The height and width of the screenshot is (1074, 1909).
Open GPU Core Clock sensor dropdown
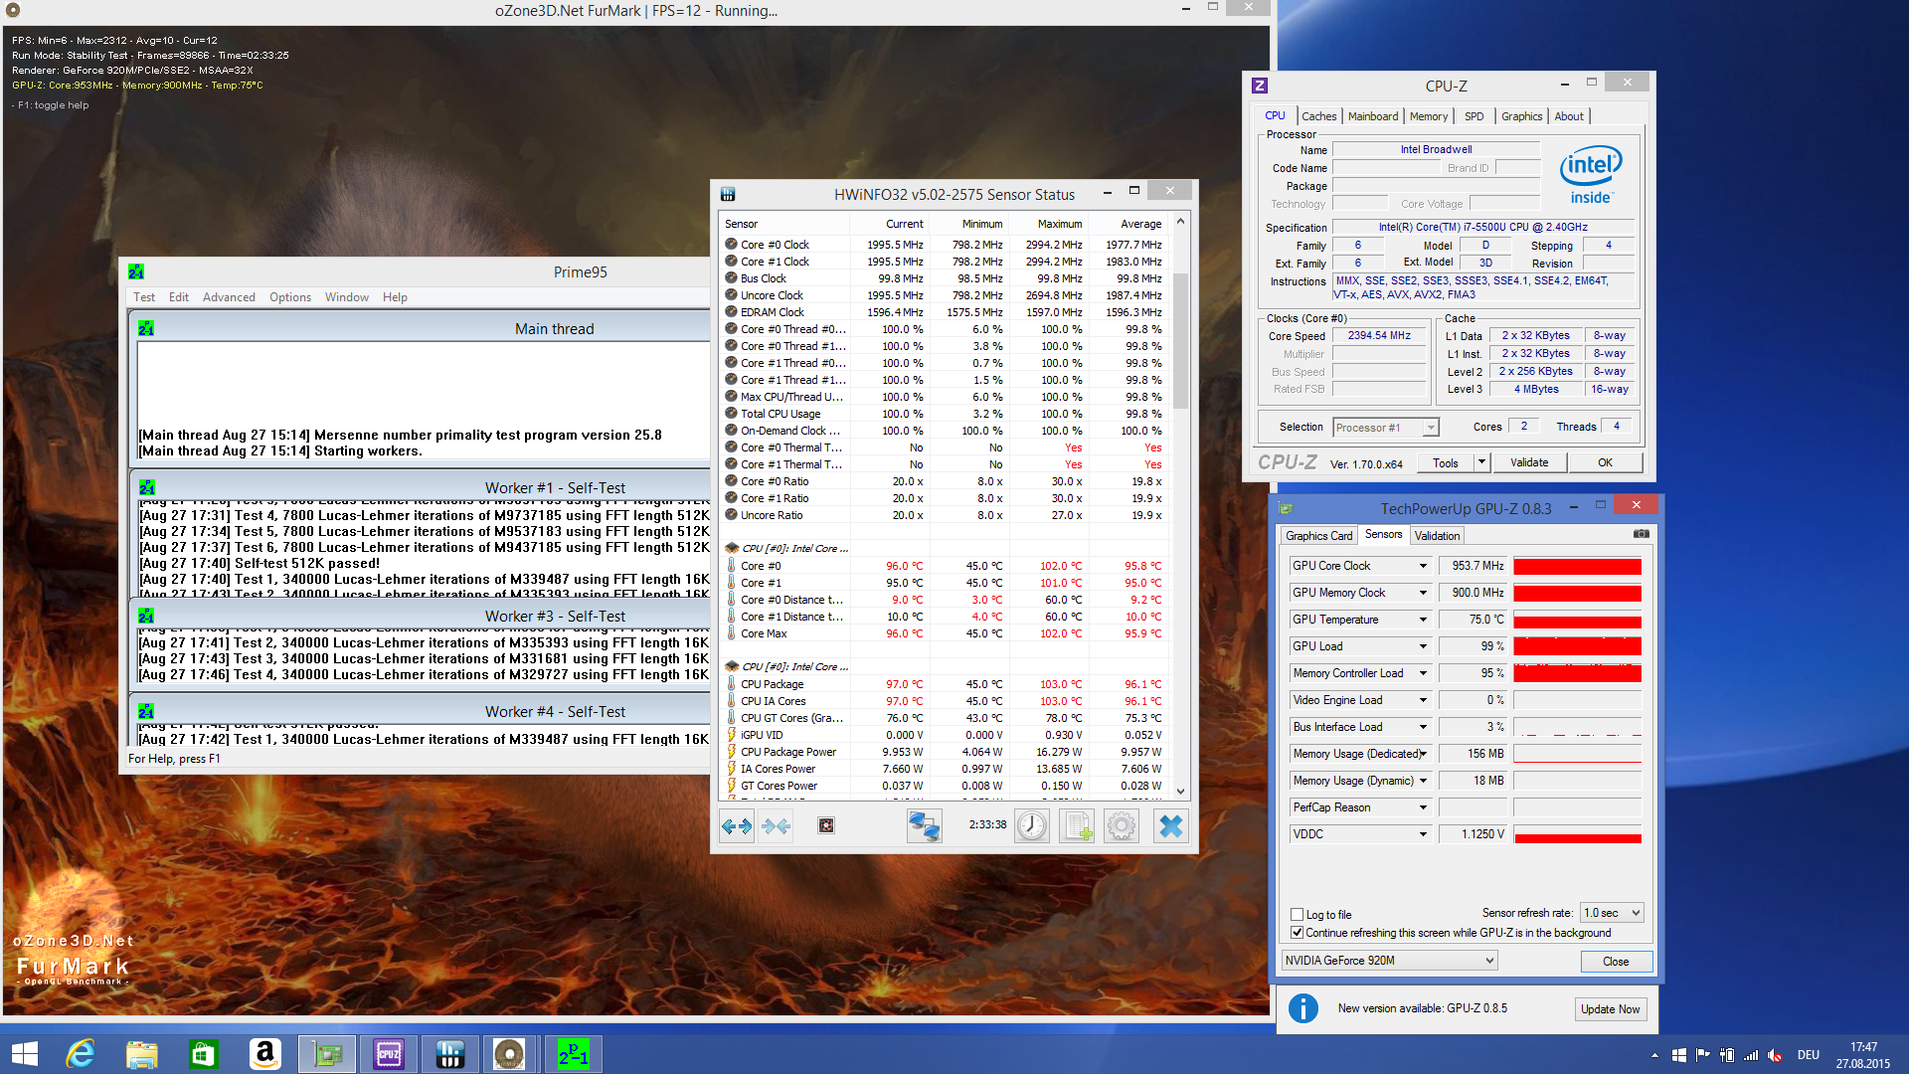(1423, 566)
